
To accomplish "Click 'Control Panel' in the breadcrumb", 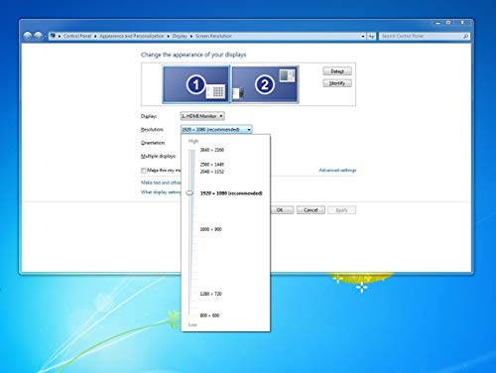I will point(77,36).
